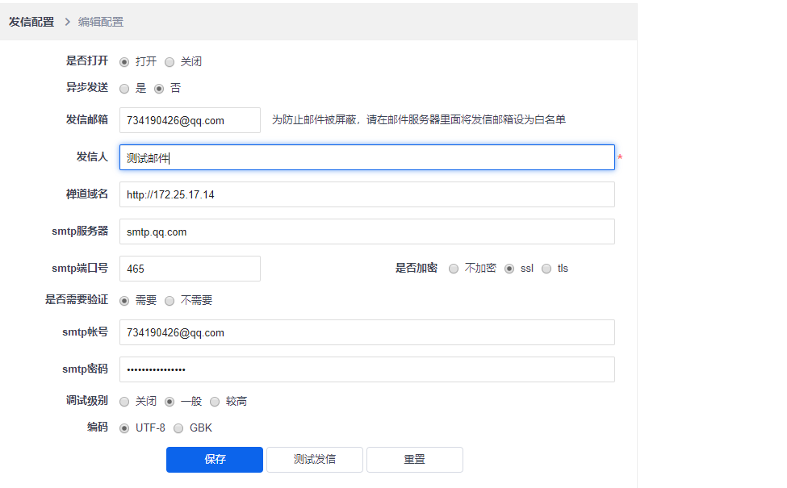Screen dimensions: 787x488
Task: Choose tls encryption option
Action: coord(546,269)
